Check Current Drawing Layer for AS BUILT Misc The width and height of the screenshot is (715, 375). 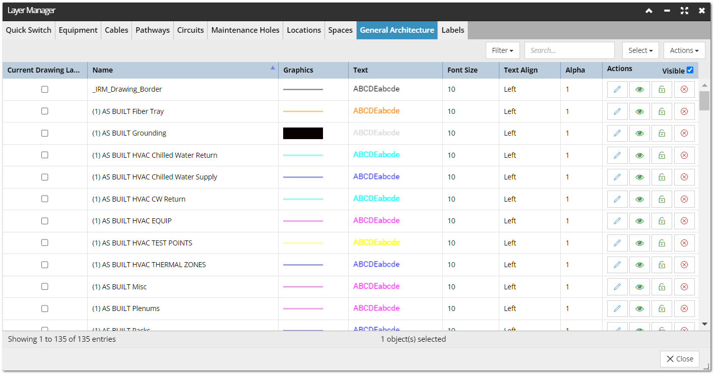(x=45, y=287)
